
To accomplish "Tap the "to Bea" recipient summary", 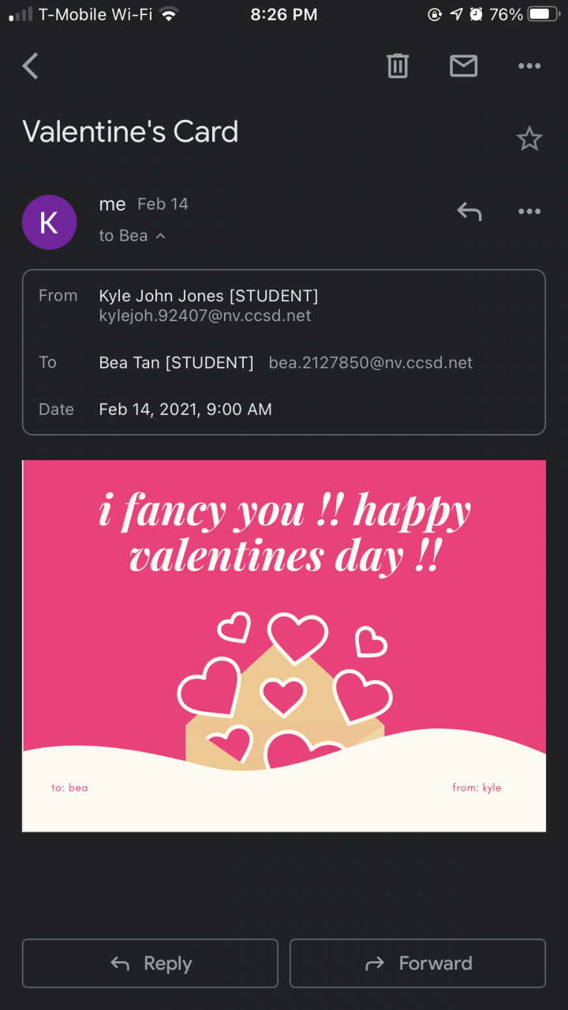I will click(124, 236).
